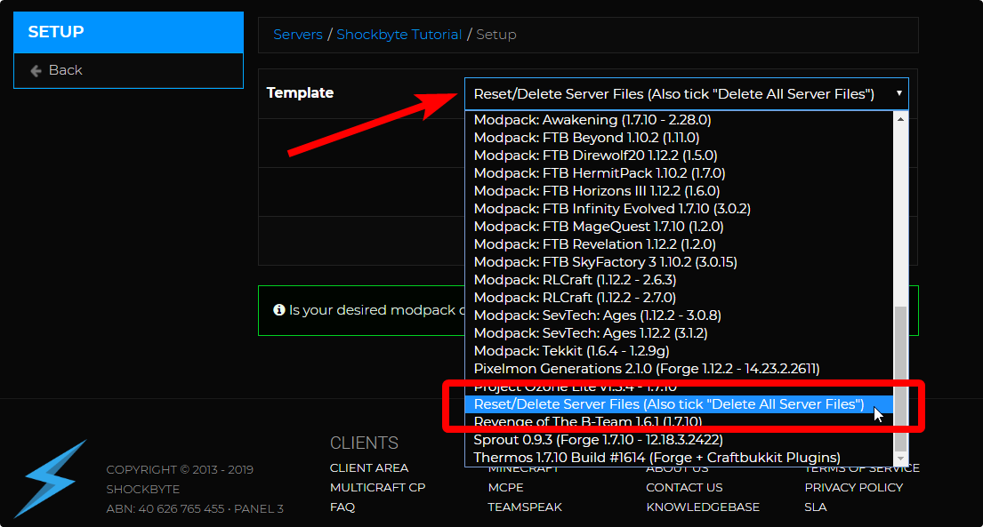Image resolution: width=983 pixels, height=527 pixels.
Task: Open the FAQ footer link
Action: pyautogui.click(x=342, y=507)
